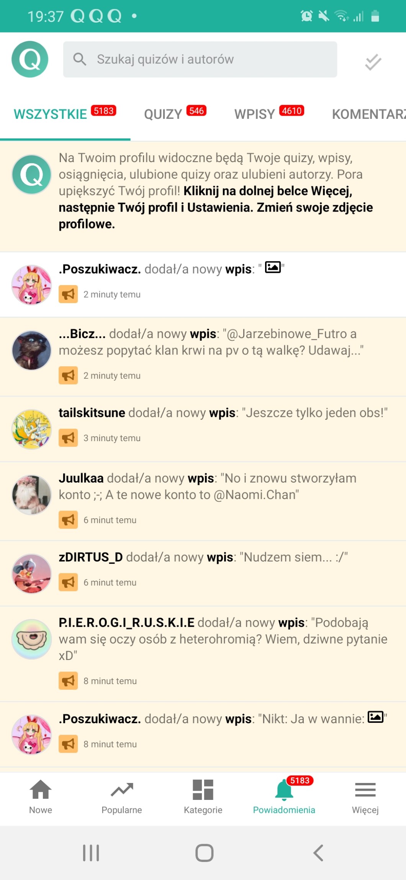
Task: Switch to the KOMENTARZE tab
Action: coord(368,114)
